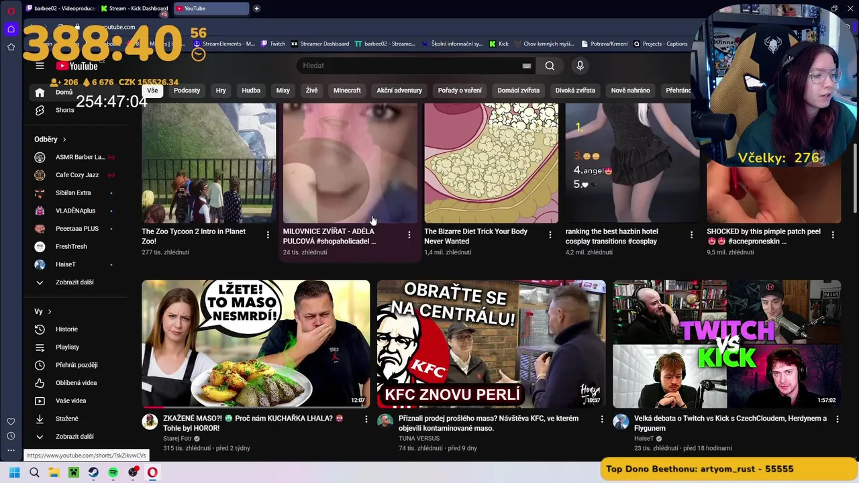Open Steam from the taskbar
This screenshot has width=859, height=483.
pyautogui.click(x=93, y=472)
